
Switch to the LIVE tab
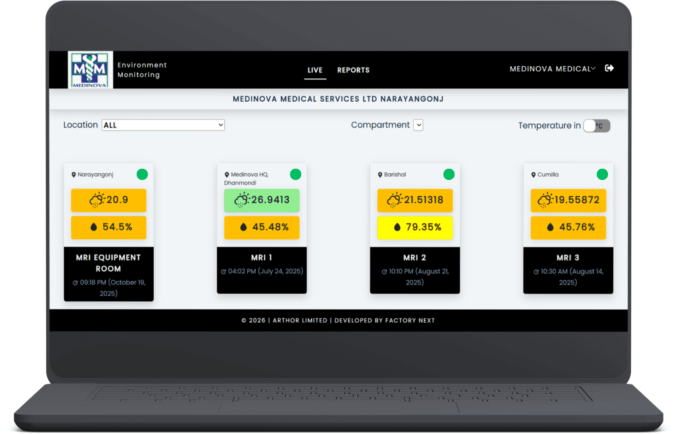tap(315, 70)
